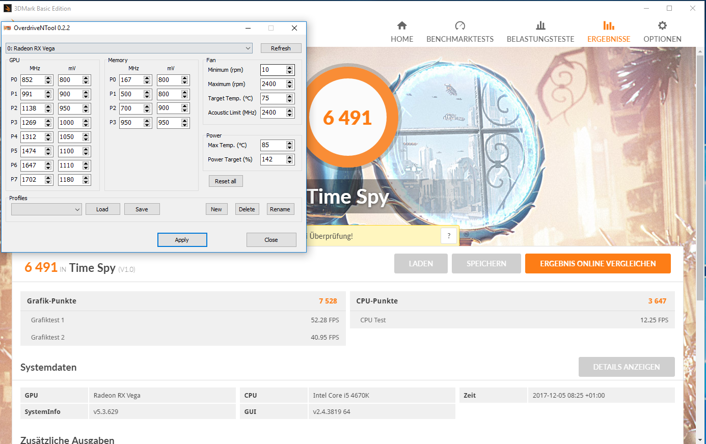
Task: Adjust GPU P2 mV stepper arrows
Action: (86, 108)
